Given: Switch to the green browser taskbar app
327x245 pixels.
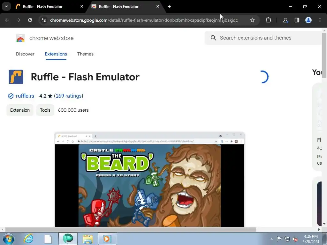Looking at the screenshot, I should 68,239.
